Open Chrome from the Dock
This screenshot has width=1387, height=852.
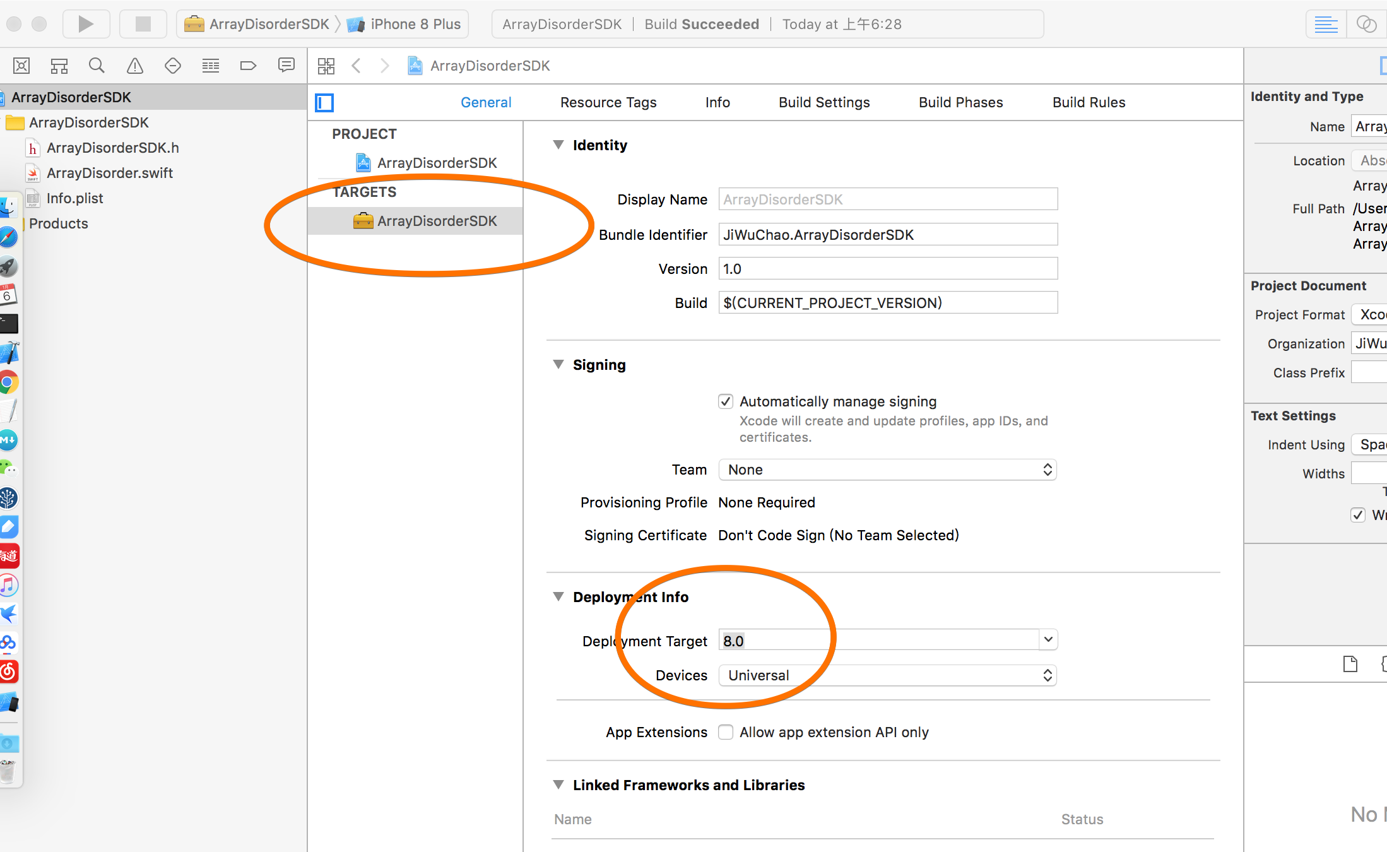(8, 382)
